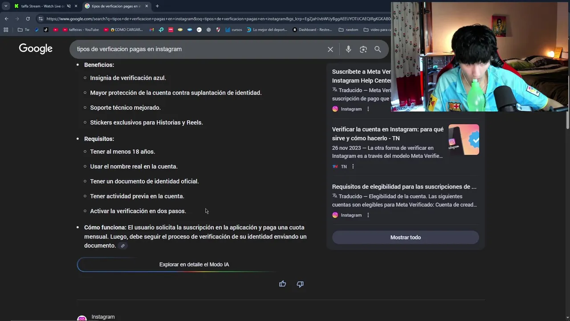
Task: Click the 'Beneficios:' heading
Action: tap(99, 65)
